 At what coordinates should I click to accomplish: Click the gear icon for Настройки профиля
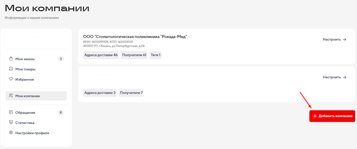point(11,133)
